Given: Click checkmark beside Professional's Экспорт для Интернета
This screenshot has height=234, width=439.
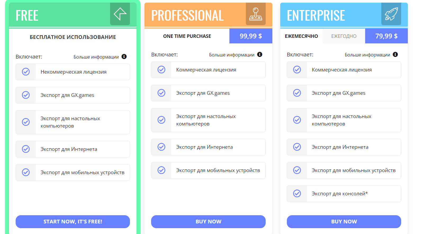Looking at the screenshot, I should click(x=161, y=147).
